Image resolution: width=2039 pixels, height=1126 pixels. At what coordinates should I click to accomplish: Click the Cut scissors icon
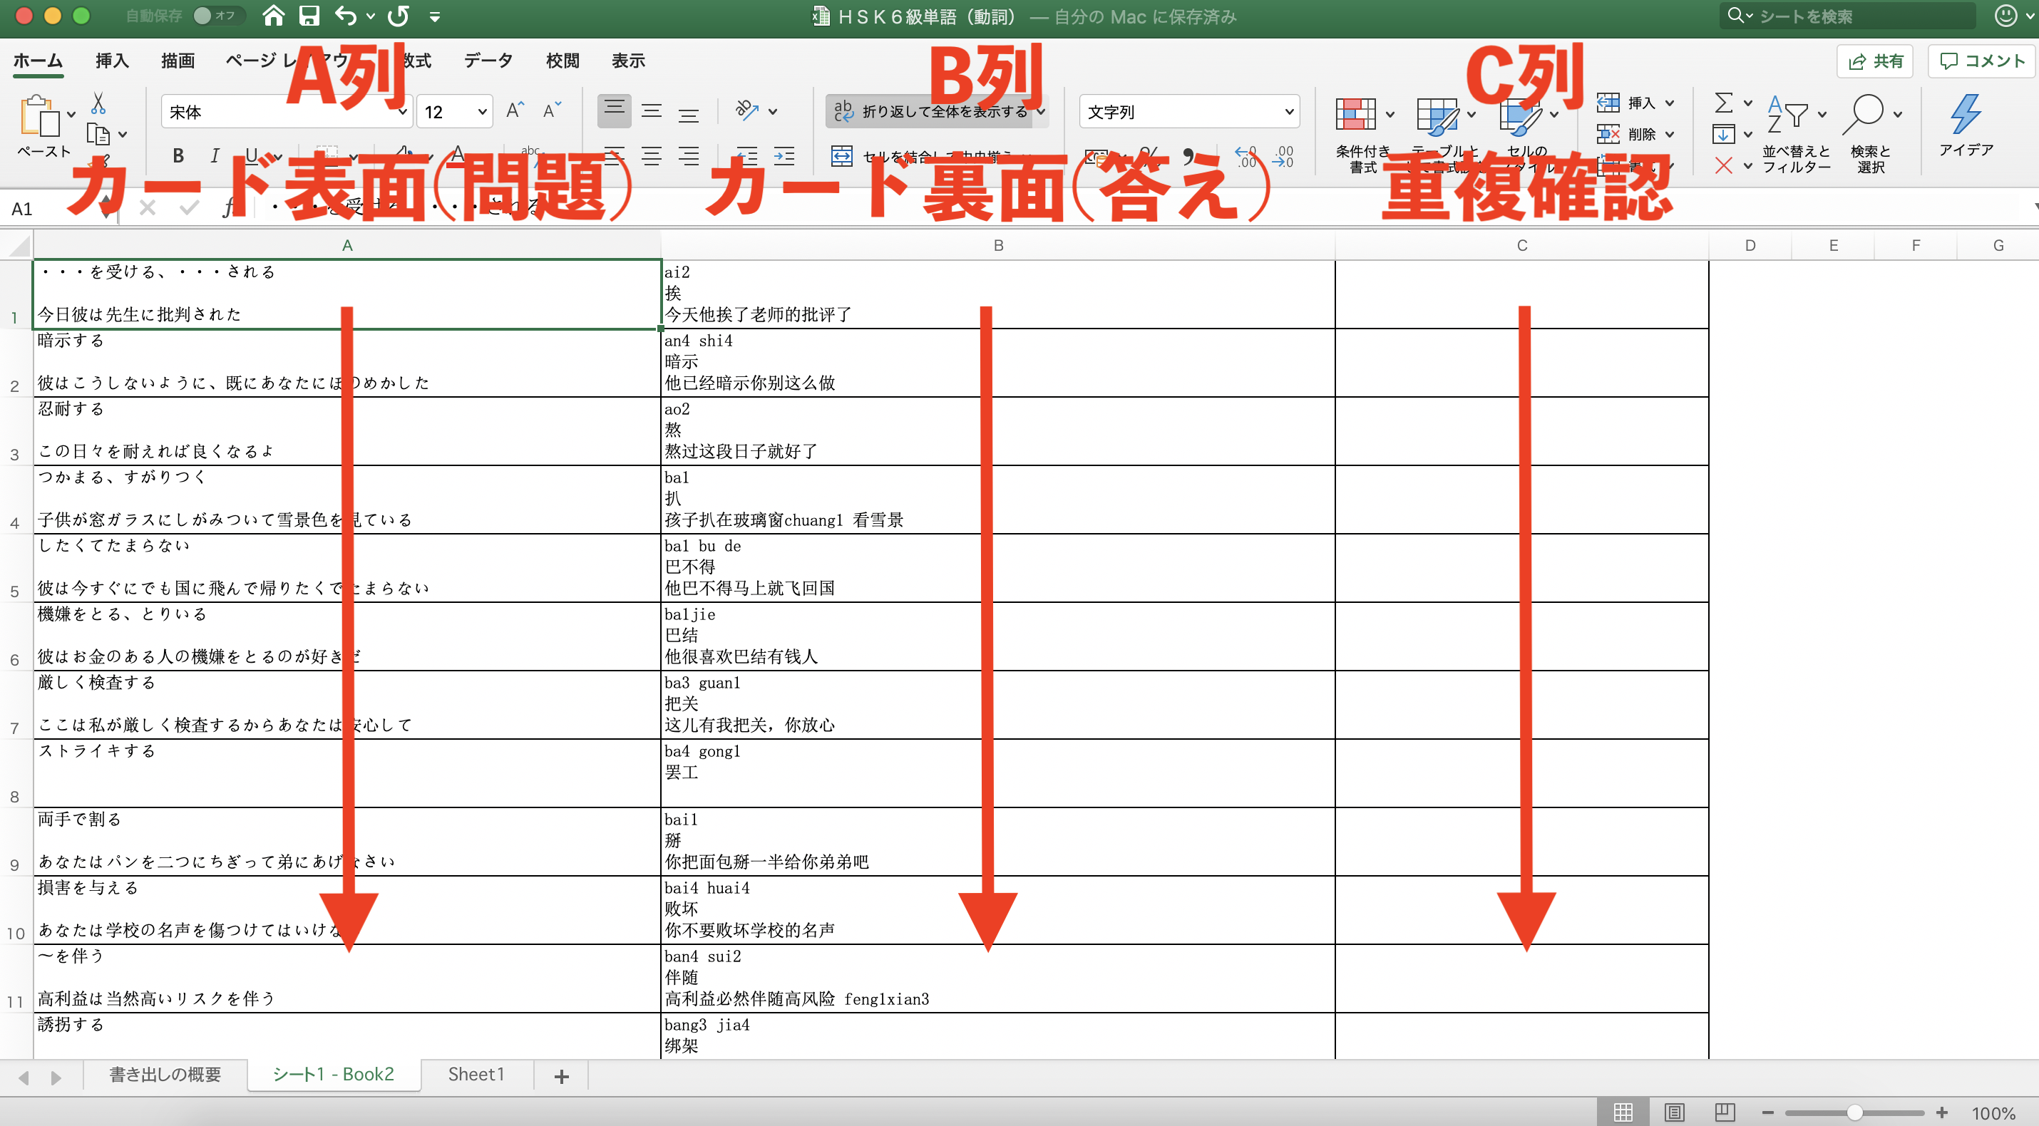(98, 103)
